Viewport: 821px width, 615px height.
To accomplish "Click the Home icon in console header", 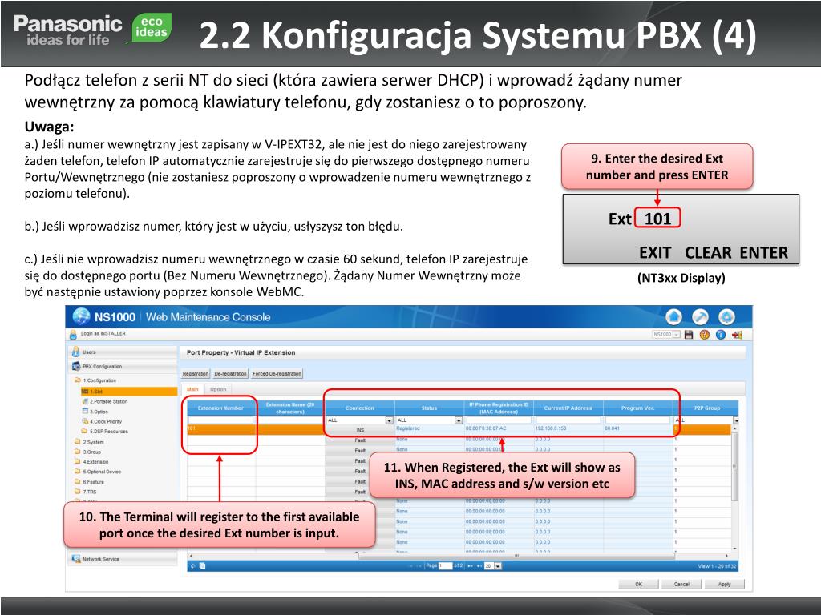I will tap(673, 316).
